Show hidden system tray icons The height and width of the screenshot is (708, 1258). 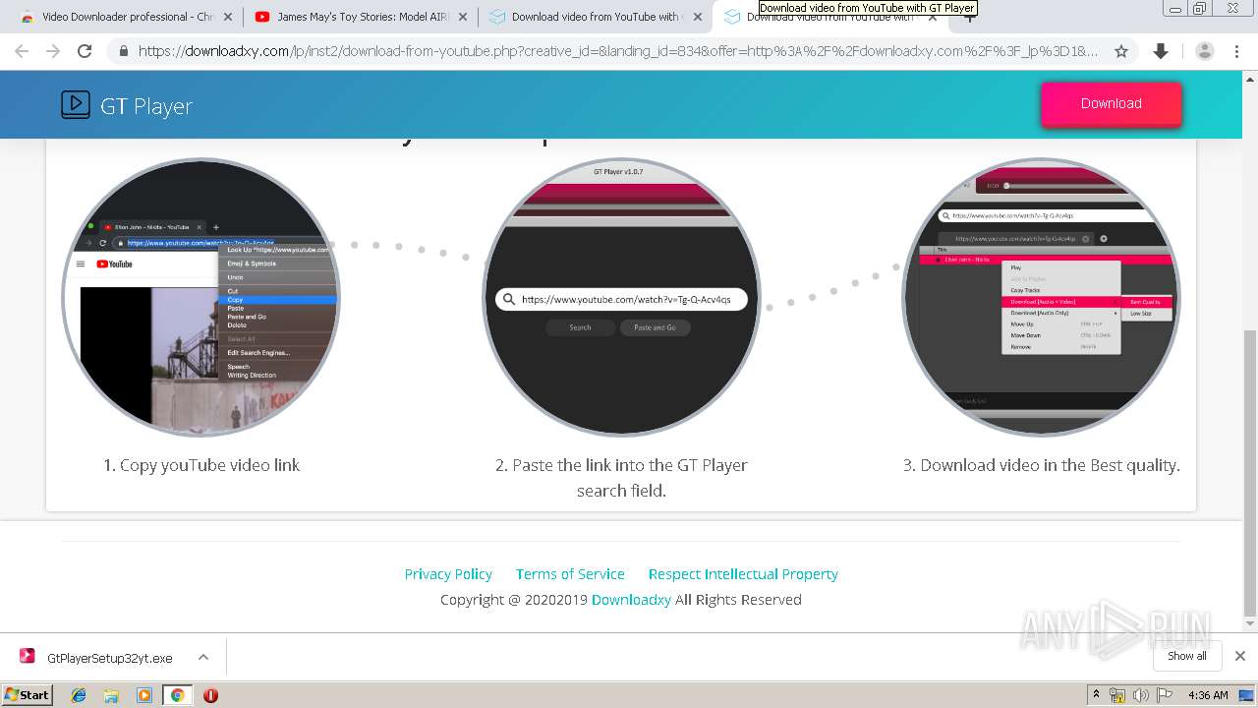(x=1096, y=695)
